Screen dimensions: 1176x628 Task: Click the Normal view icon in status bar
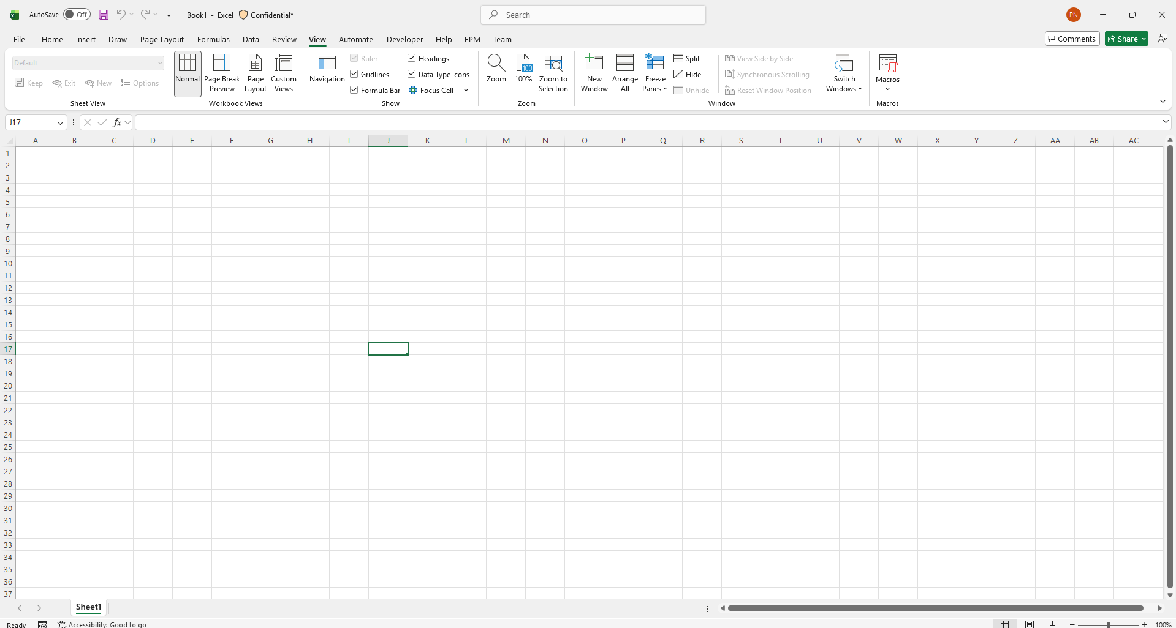(x=1005, y=624)
